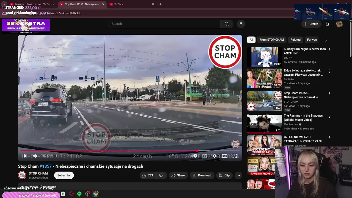Select the For you chip
The image size is (352, 198).
pos(312,40)
